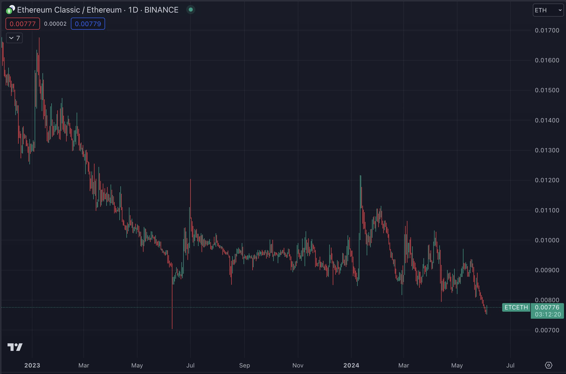Click the 0.01200 price scale label
The height and width of the screenshot is (374, 566).
pyautogui.click(x=547, y=180)
